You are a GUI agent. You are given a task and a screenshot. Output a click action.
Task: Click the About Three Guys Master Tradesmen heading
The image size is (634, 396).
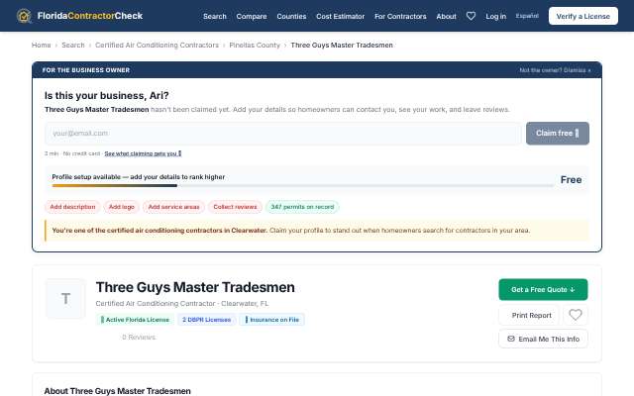point(117,391)
